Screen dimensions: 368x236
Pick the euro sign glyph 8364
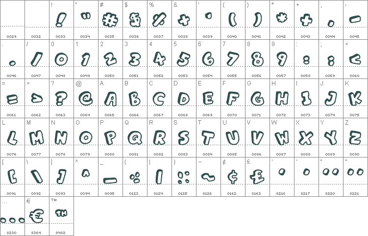[37, 216]
